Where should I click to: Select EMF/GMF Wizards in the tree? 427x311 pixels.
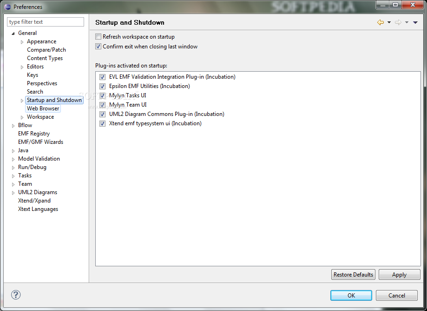pos(40,142)
